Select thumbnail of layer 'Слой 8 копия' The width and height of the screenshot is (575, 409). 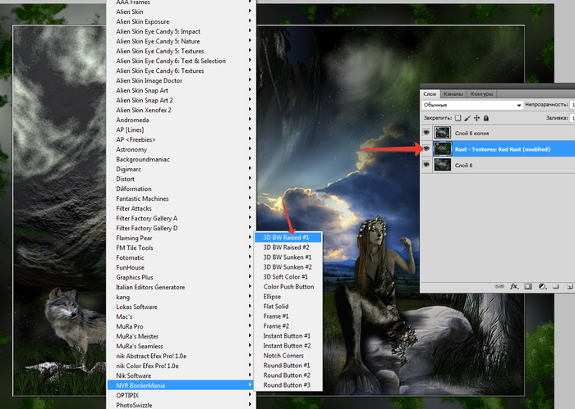pyautogui.click(x=443, y=133)
